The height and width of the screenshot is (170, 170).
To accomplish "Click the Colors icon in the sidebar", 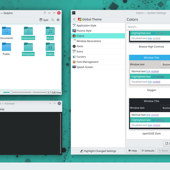I will (74, 36).
